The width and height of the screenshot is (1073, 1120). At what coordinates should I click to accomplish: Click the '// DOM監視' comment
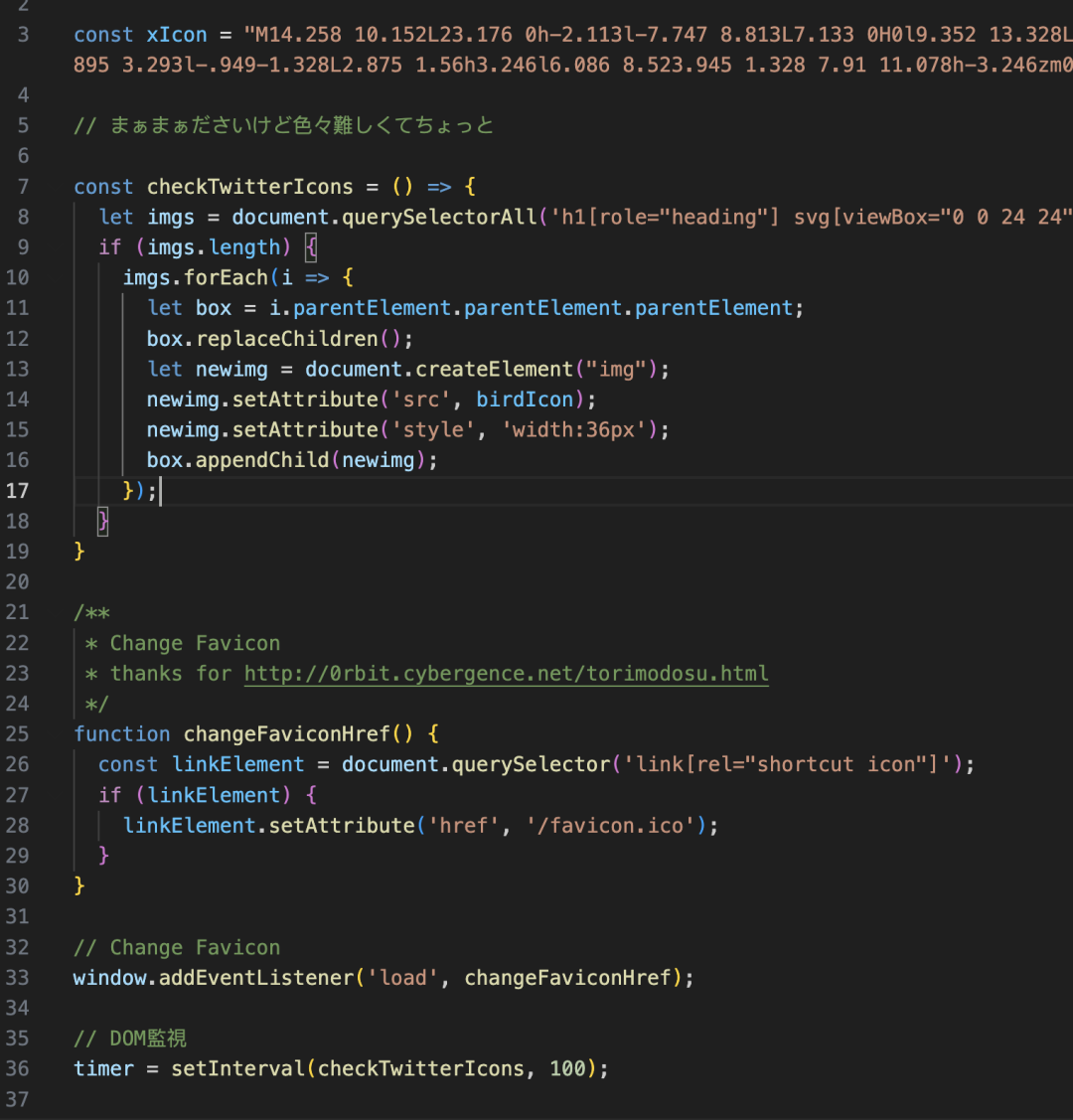tap(130, 1039)
